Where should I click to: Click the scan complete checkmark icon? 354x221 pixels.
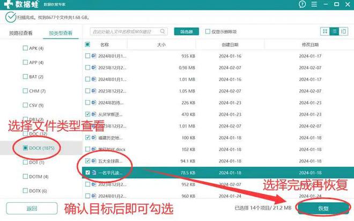[x=10, y=17]
